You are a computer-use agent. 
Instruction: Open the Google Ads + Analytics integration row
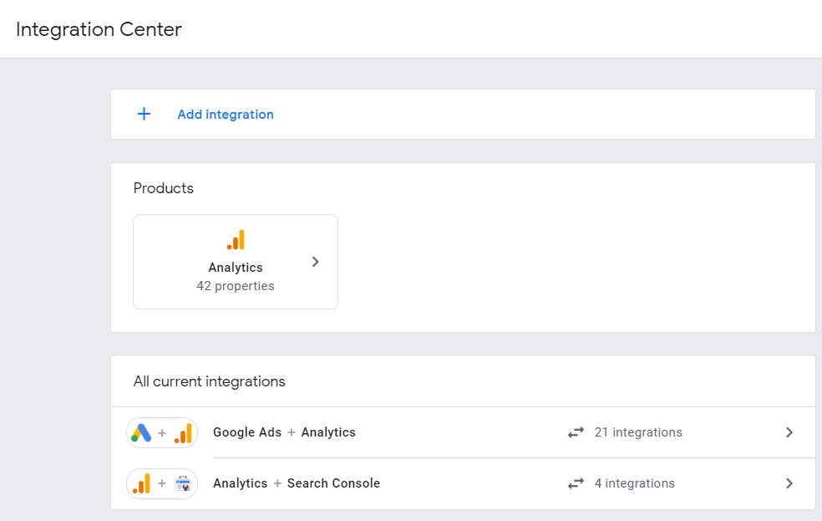tap(284, 432)
